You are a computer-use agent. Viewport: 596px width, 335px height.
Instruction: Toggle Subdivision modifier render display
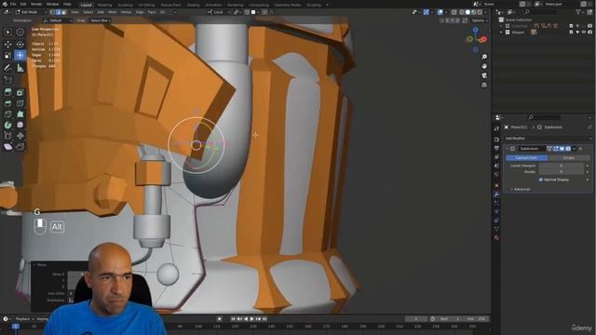pyautogui.click(x=568, y=149)
